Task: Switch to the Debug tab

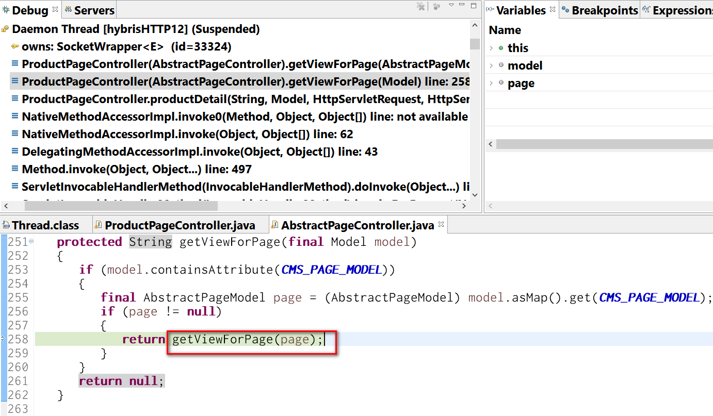Action: [x=30, y=10]
